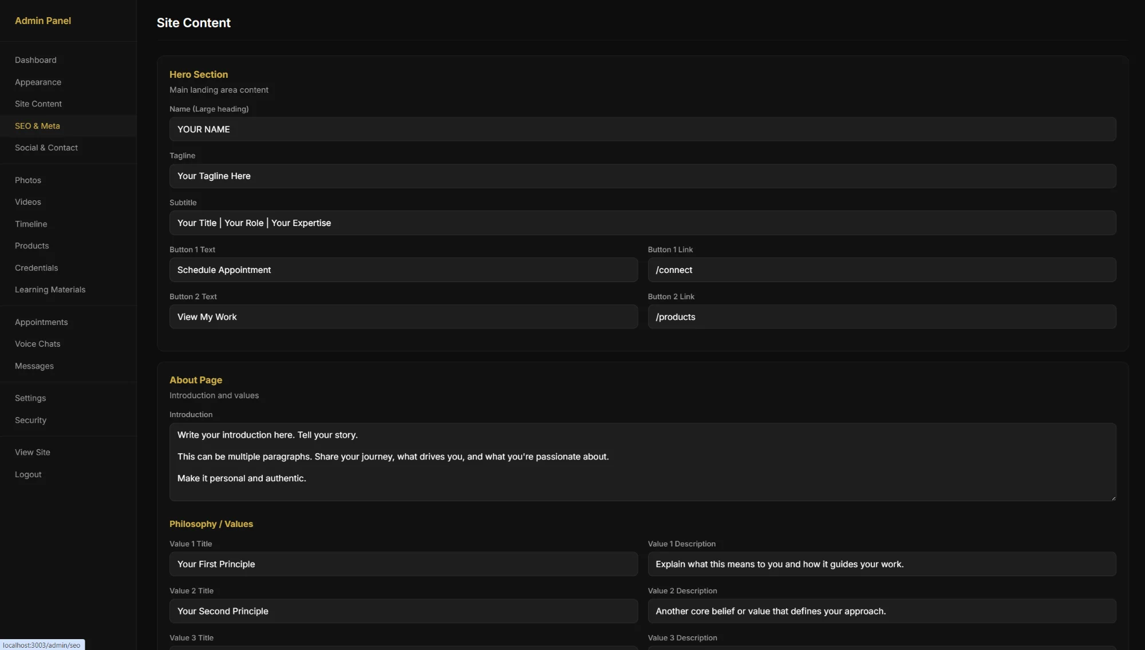Edit the Subtitle text field

coord(642,223)
